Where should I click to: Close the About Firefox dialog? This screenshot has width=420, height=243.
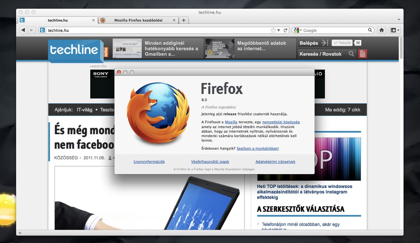tap(119, 72)
